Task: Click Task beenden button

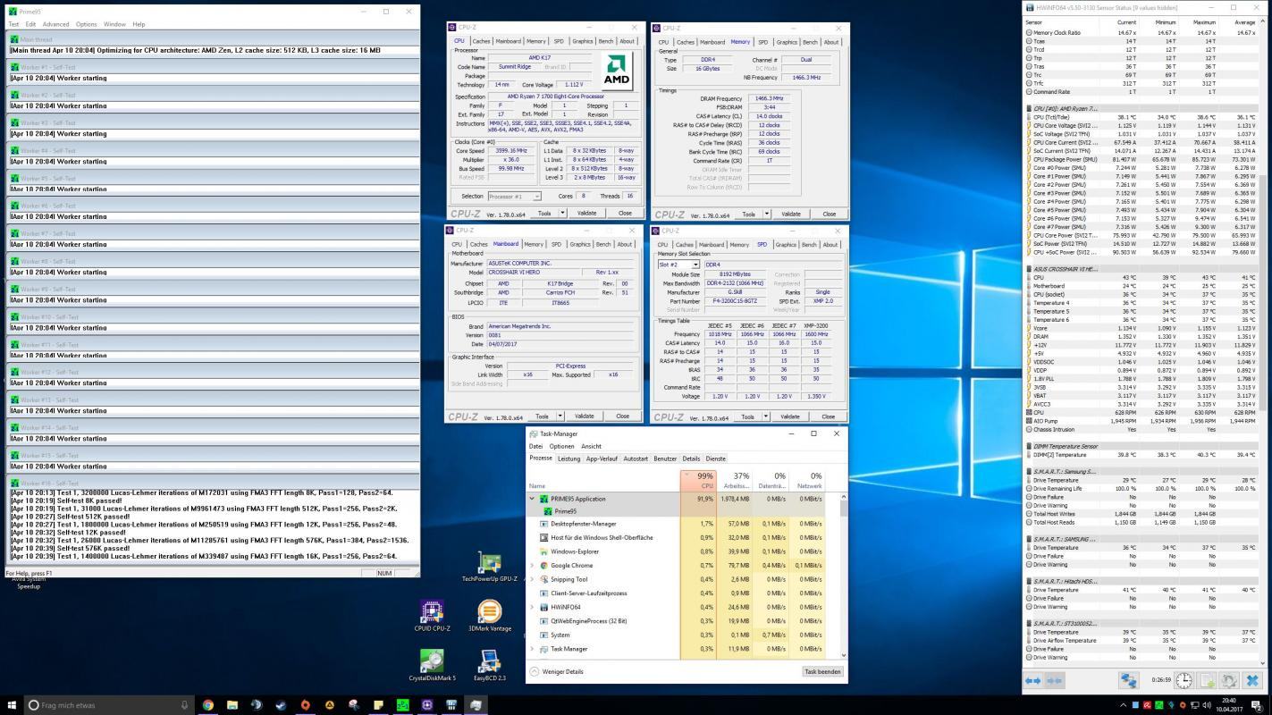Action: tap(822, 671)
